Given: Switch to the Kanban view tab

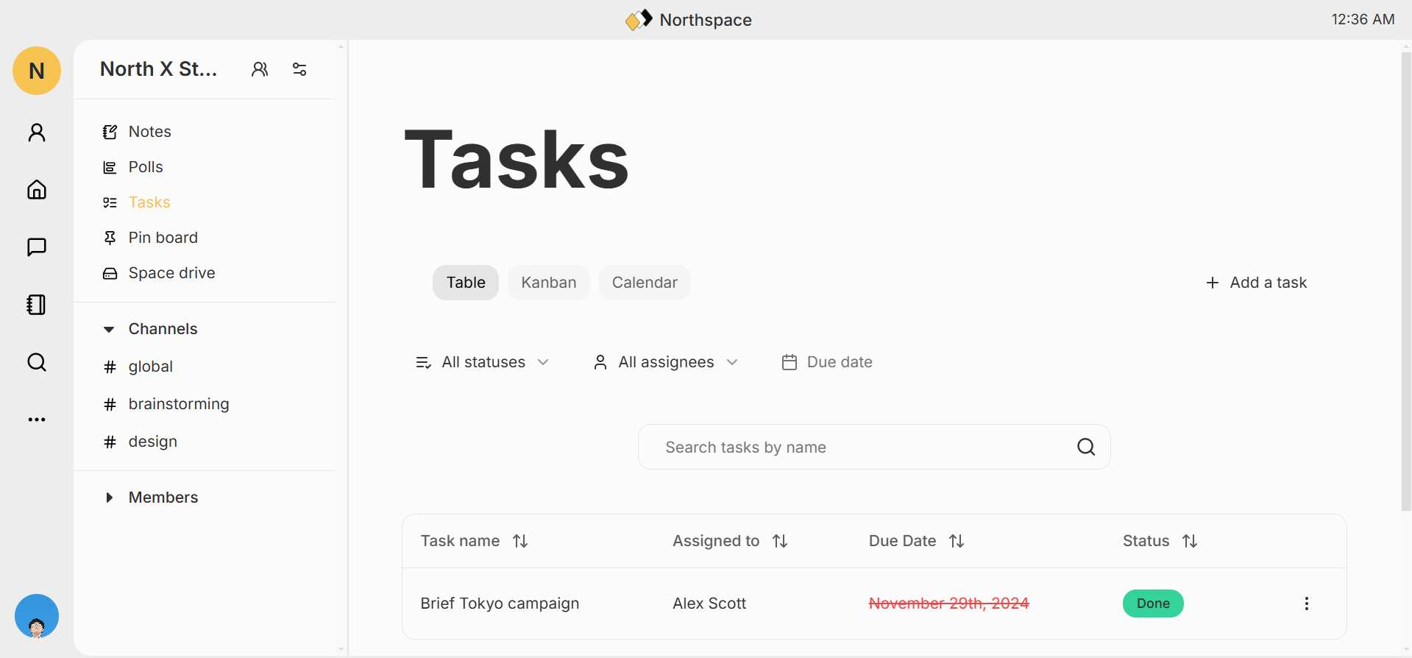Looking at the screenshot, I should pyautogui.click(x=548, y=283).
